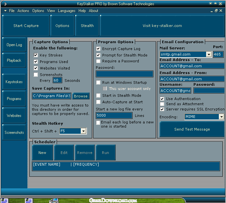The height and width of the screenshot is (203, 226).
Task: Enable Run at Windows Startup
Action: 98,82
